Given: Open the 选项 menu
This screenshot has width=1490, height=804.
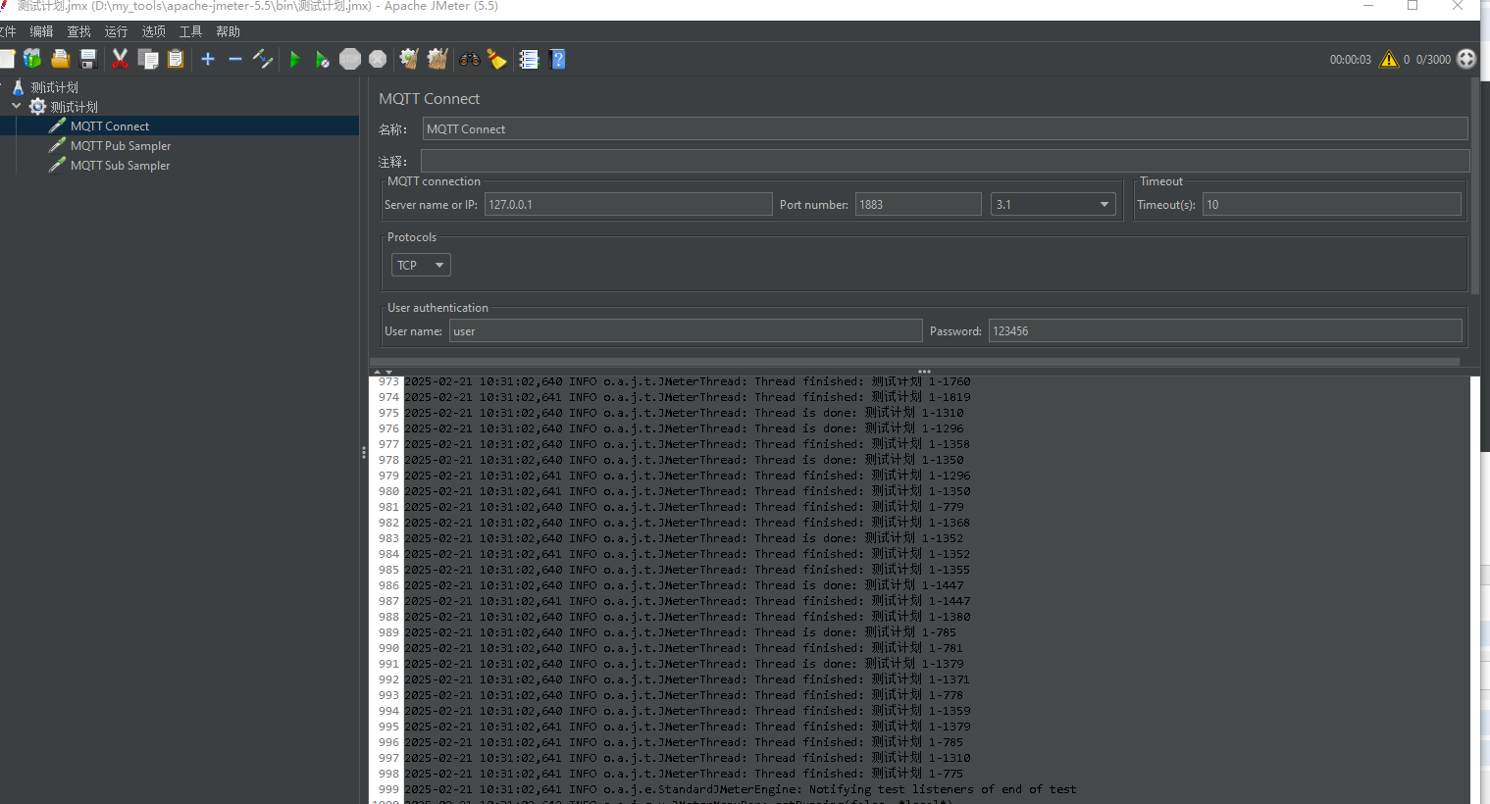Looking at the screenshot, I should (153, 31).
